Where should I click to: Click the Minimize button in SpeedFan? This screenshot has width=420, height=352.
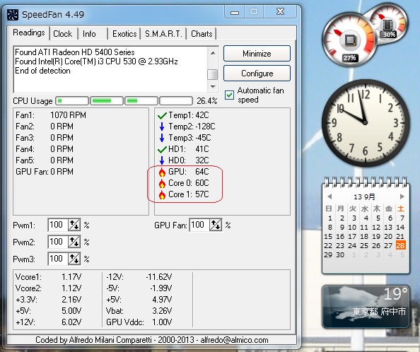[257, 54]
